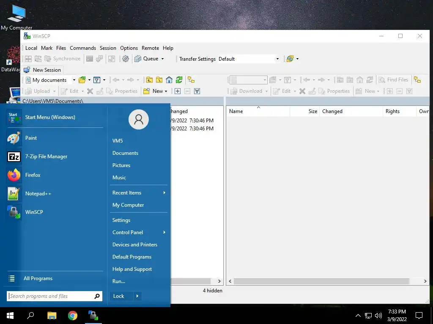Open the Mark menu
This screenshot has width=433, height=324.
(x=47, y=48)
